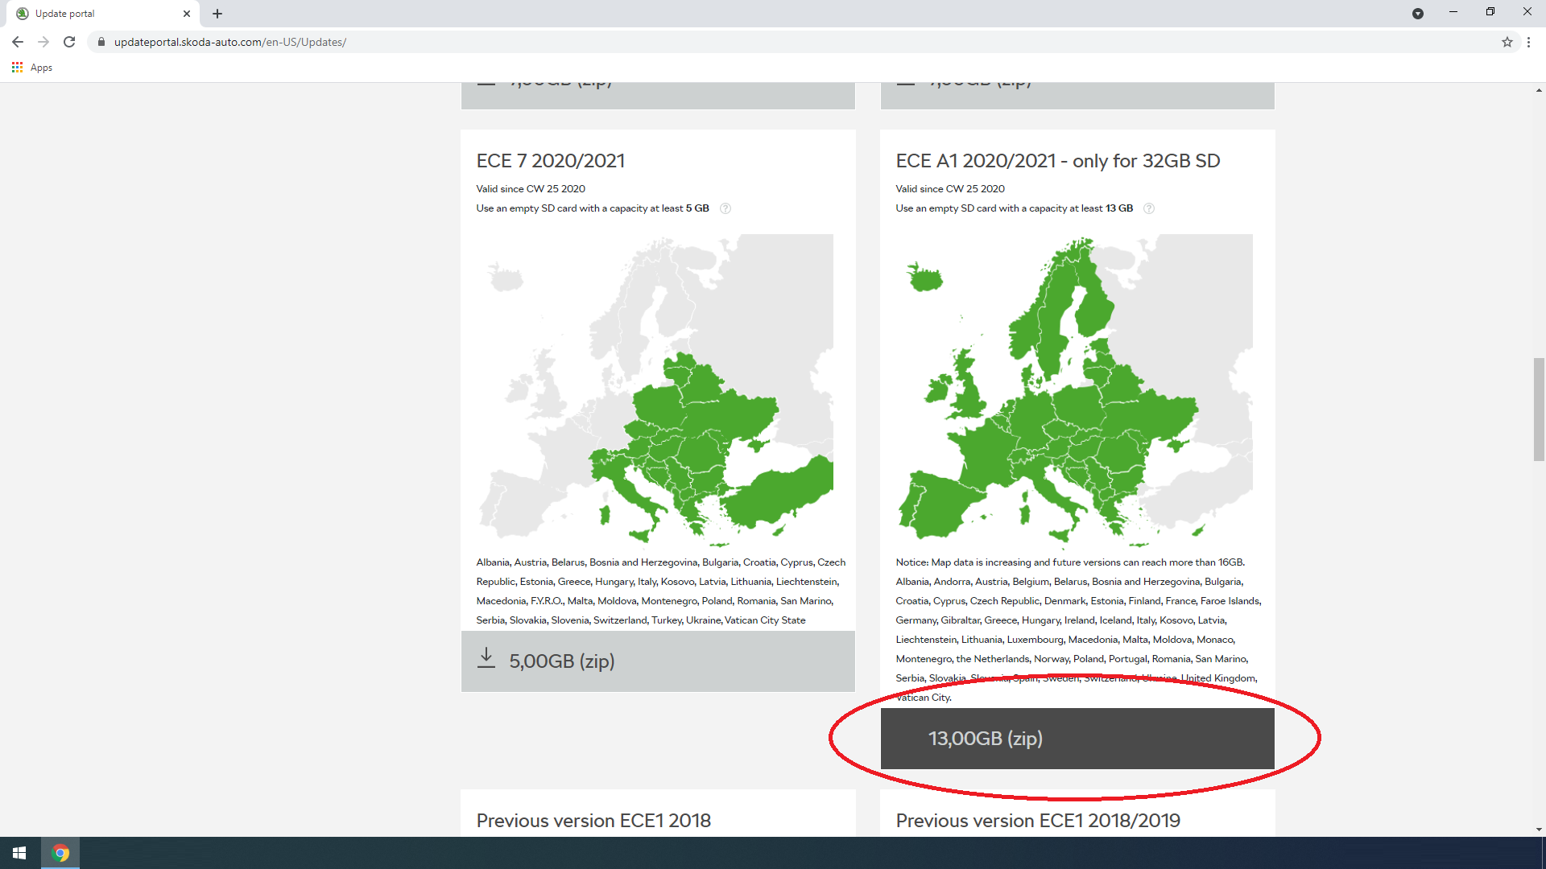Reload the update portal page

click(69, 42)
